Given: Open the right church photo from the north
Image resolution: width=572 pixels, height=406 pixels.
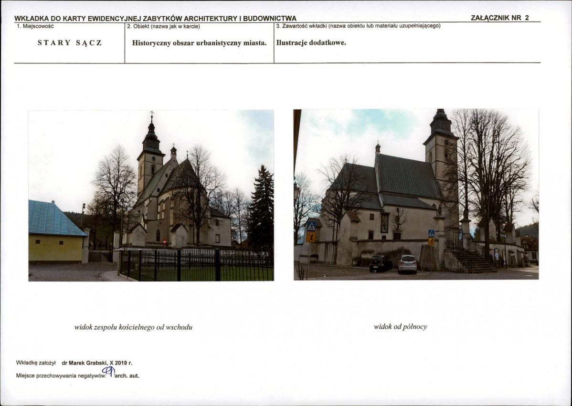Looking at the screenshot, I should (416, 195).
